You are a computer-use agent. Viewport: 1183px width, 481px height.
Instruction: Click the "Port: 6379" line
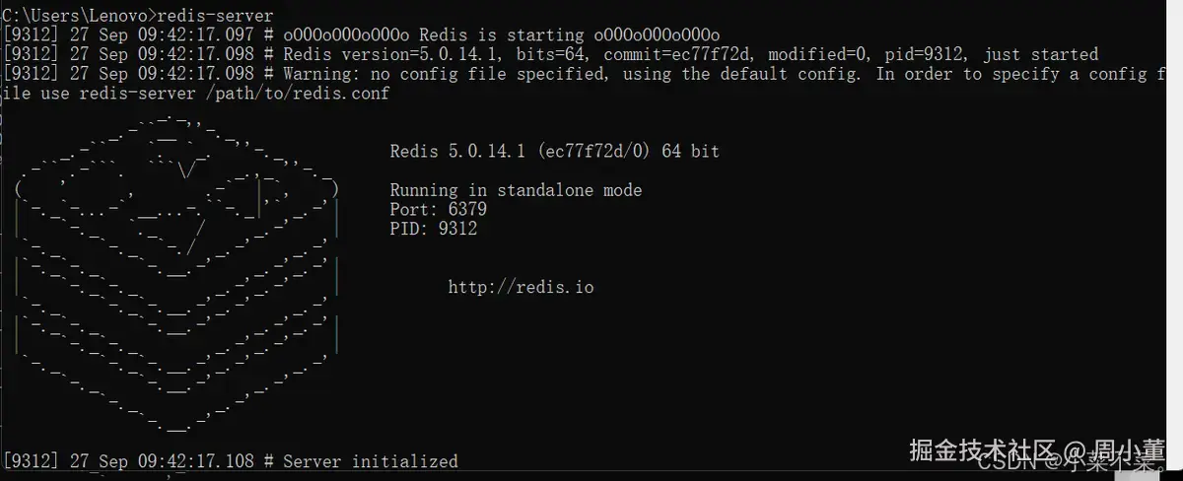coord(438,210)
